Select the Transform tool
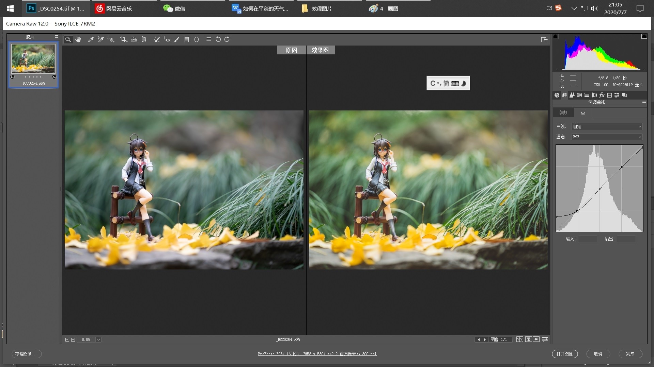This screenshot has width=654, height=367. (x=144, y=39)
